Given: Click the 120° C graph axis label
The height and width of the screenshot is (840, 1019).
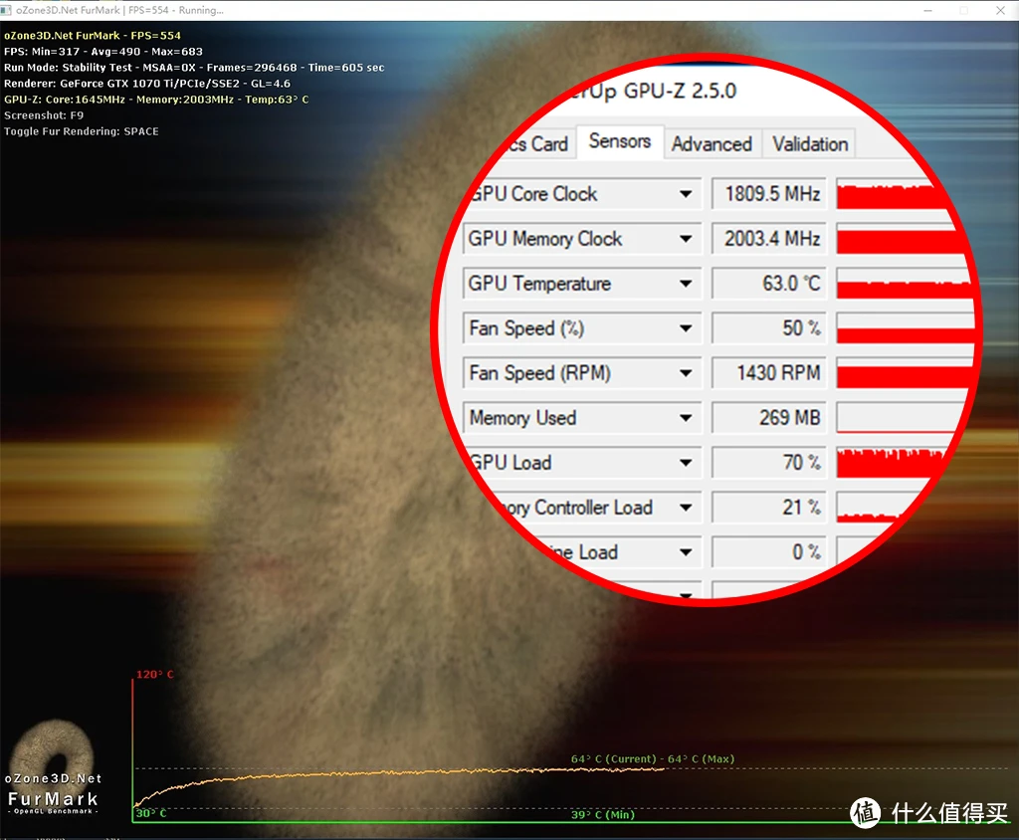Looking at the screenshot, I should click(x=154, y=674).
